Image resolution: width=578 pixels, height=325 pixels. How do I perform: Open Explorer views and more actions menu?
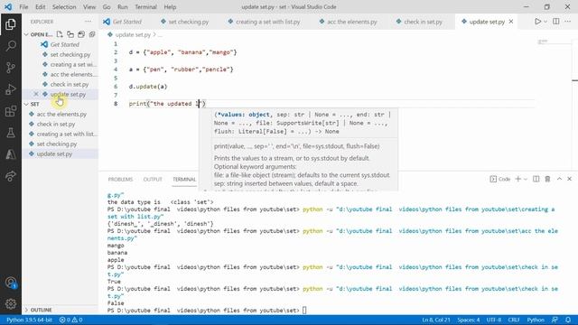click(88, 22)
